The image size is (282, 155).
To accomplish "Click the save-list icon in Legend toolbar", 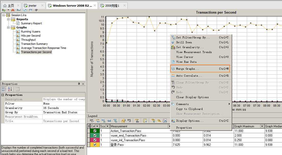I will point(165,121).
